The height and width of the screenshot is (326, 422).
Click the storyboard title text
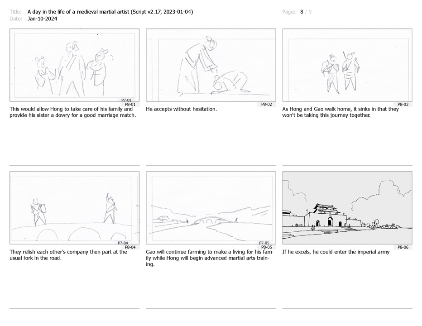tap(110, 12)
